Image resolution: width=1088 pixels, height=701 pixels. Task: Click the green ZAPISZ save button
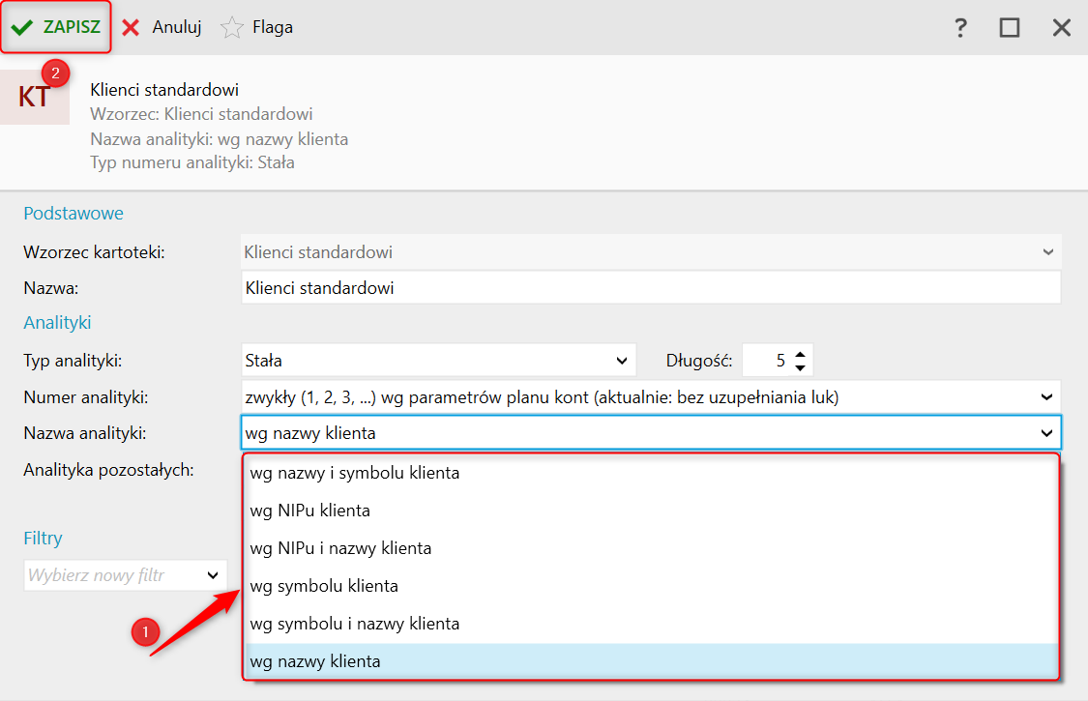coord(56,27)
